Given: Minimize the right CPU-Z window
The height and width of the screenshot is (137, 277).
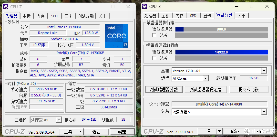Looking at the screenshot, I should [x=236, y=6].
